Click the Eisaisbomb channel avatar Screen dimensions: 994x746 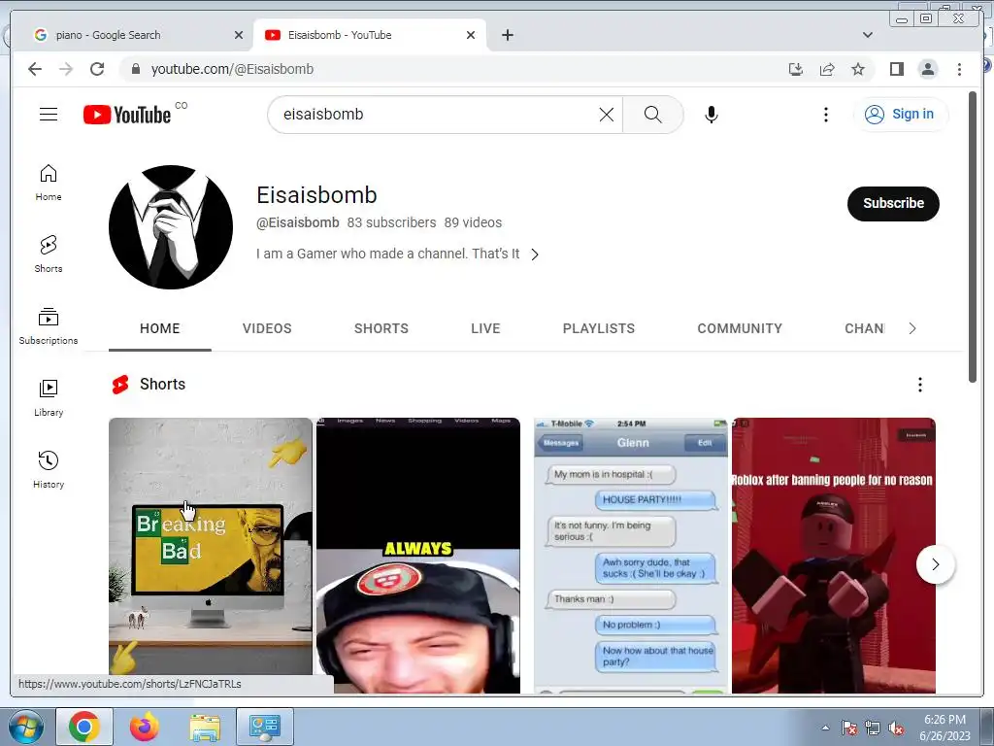pos(171,227)
